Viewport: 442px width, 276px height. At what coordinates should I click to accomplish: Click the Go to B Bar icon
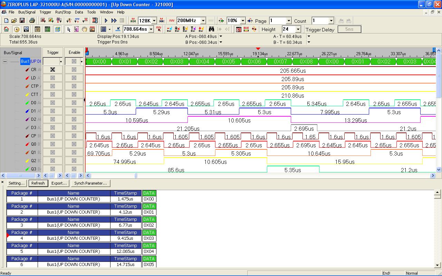[185, 29]
